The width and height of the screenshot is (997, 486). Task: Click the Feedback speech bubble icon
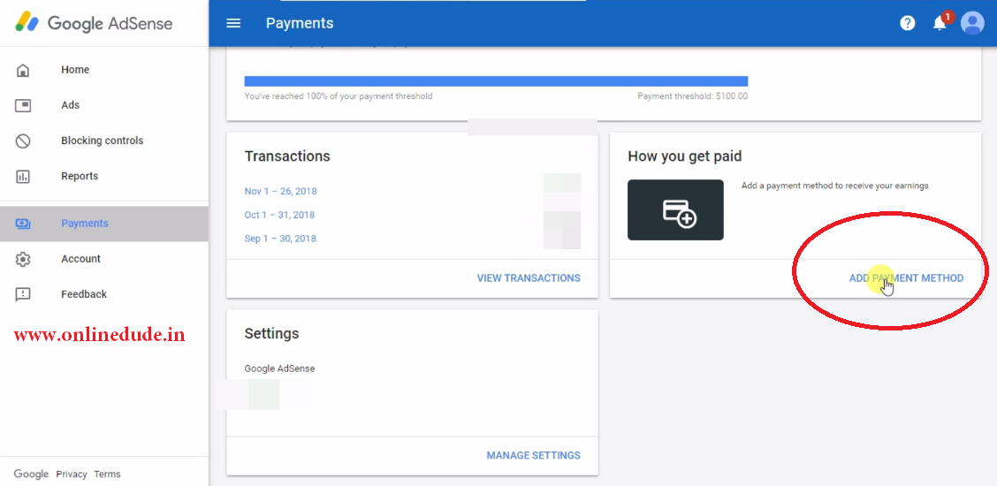[23, 295]
